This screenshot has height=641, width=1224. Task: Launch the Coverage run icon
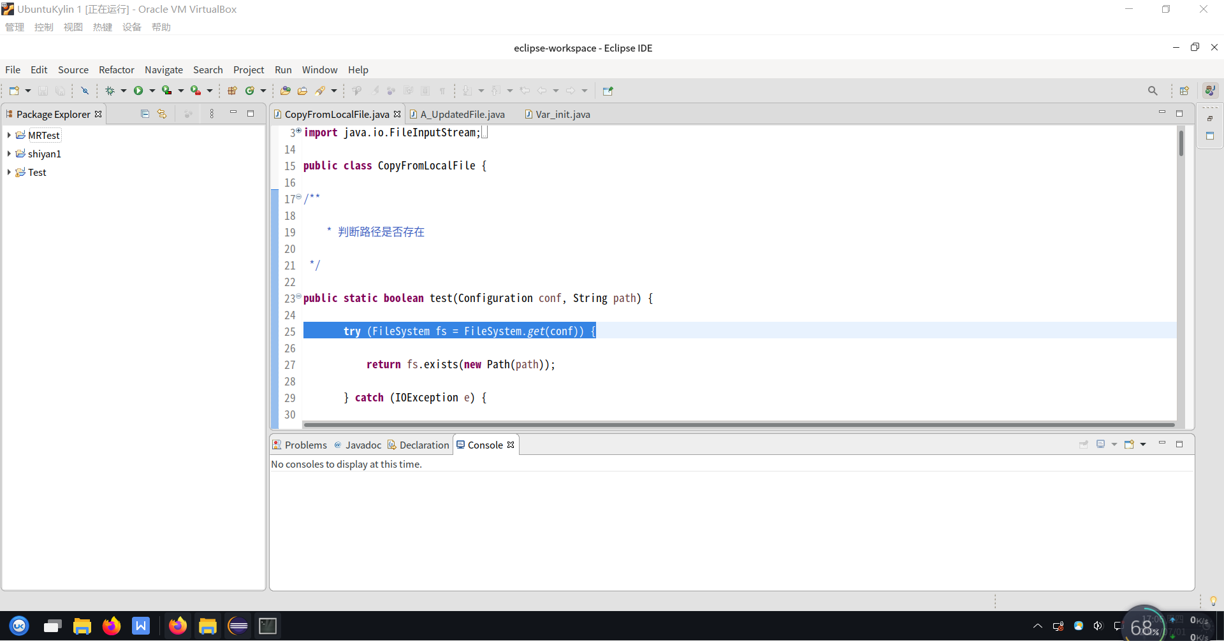click(x=166, y=90)
